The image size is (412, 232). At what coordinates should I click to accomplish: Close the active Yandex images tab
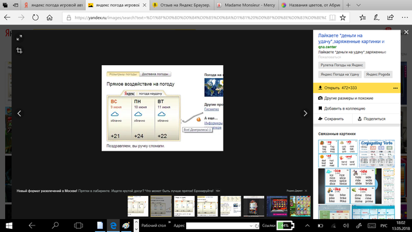(144, 5)
